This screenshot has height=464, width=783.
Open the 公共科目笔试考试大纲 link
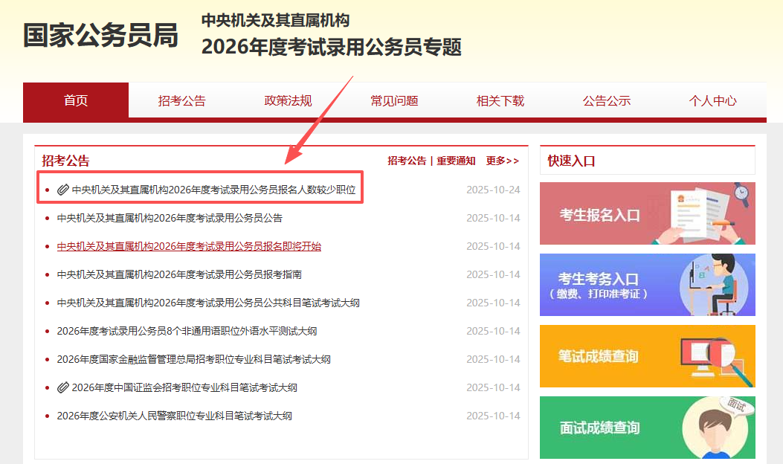click(208, 303)
